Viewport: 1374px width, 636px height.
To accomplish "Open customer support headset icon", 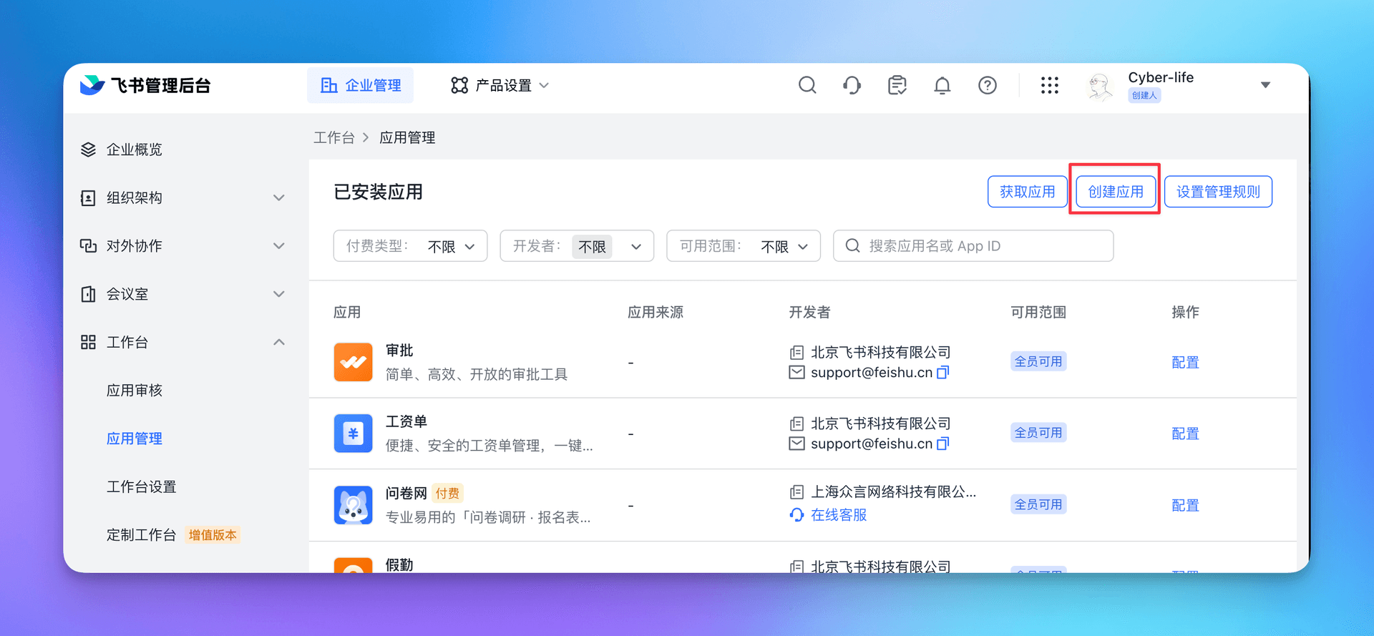I will pos(852,85).
